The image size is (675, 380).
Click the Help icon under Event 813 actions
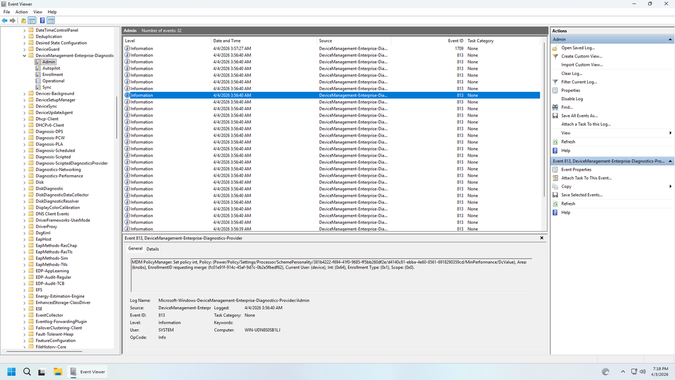555,212
